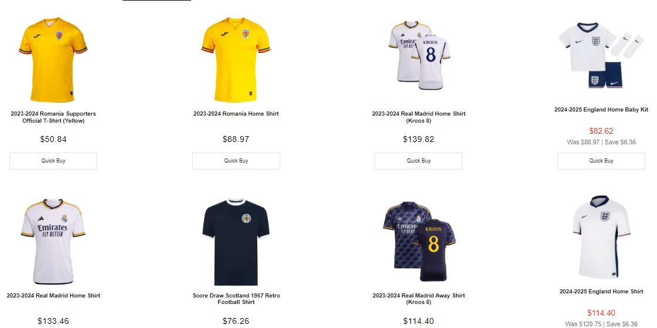Select the Score Draw Scotland 1967 Retro title
Image resolution: width=657 pixels, height=328 pixels.
pos(236,299)
